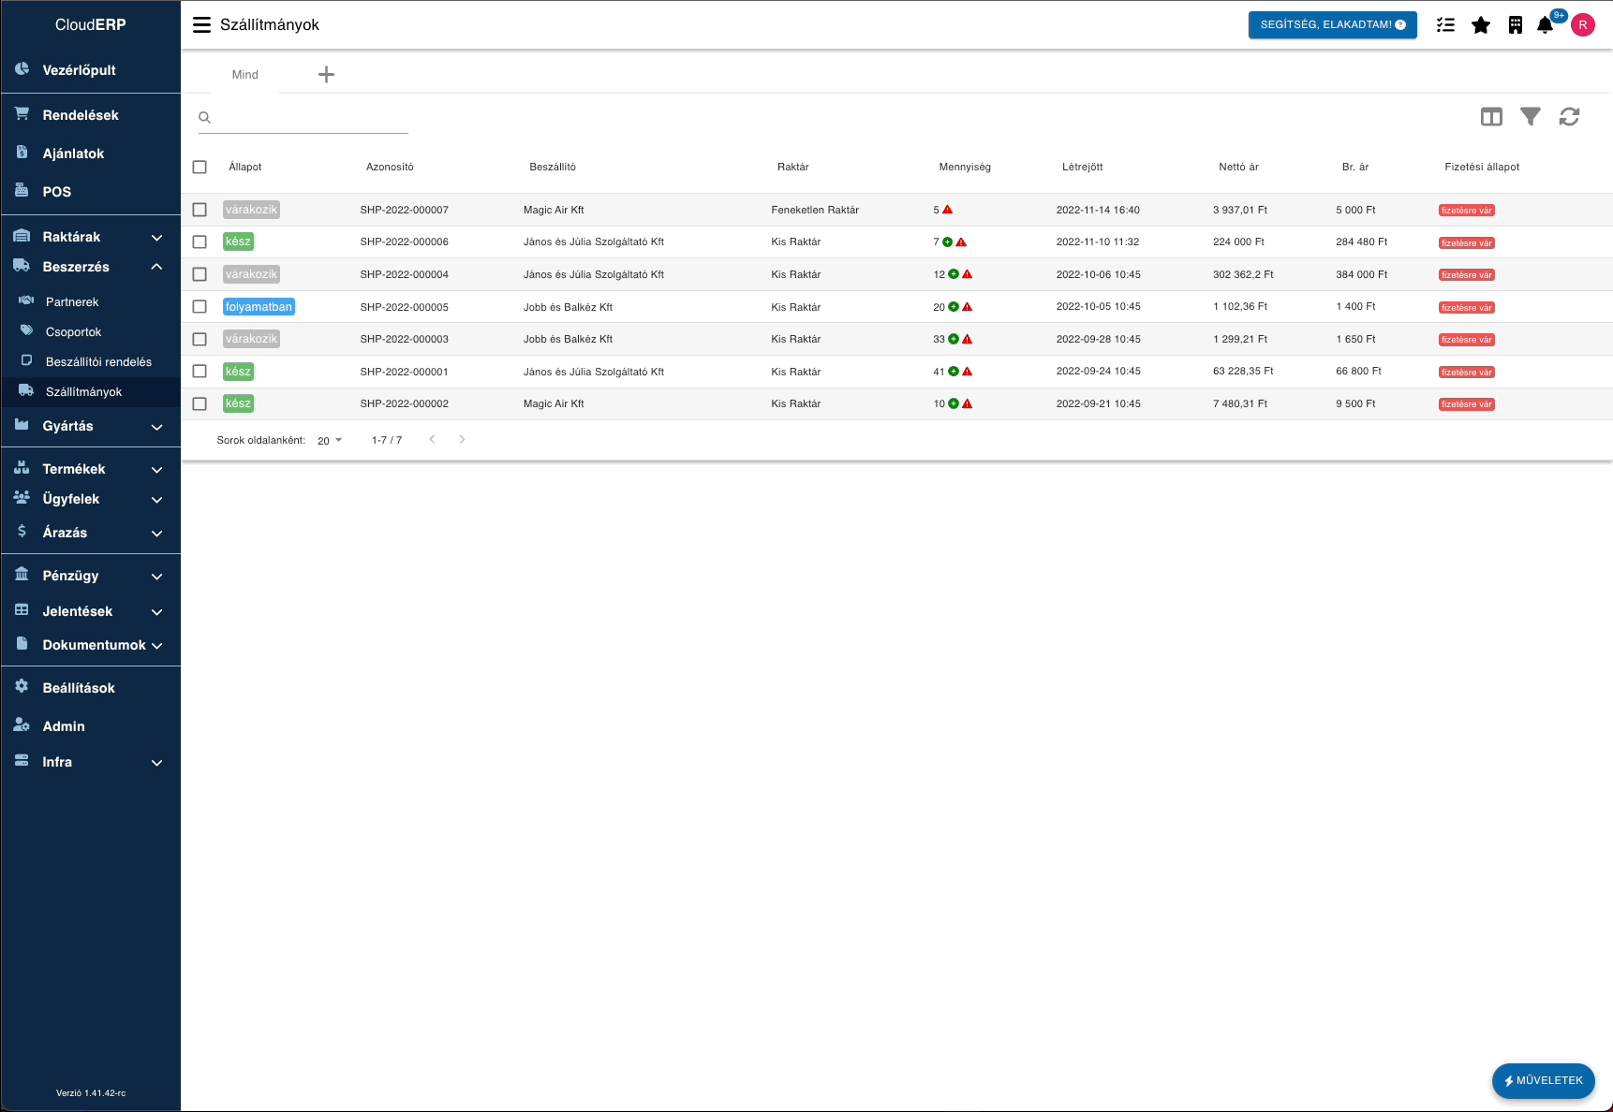
Task: Open notifications bell icon
Action: (x=1546, y=25)
